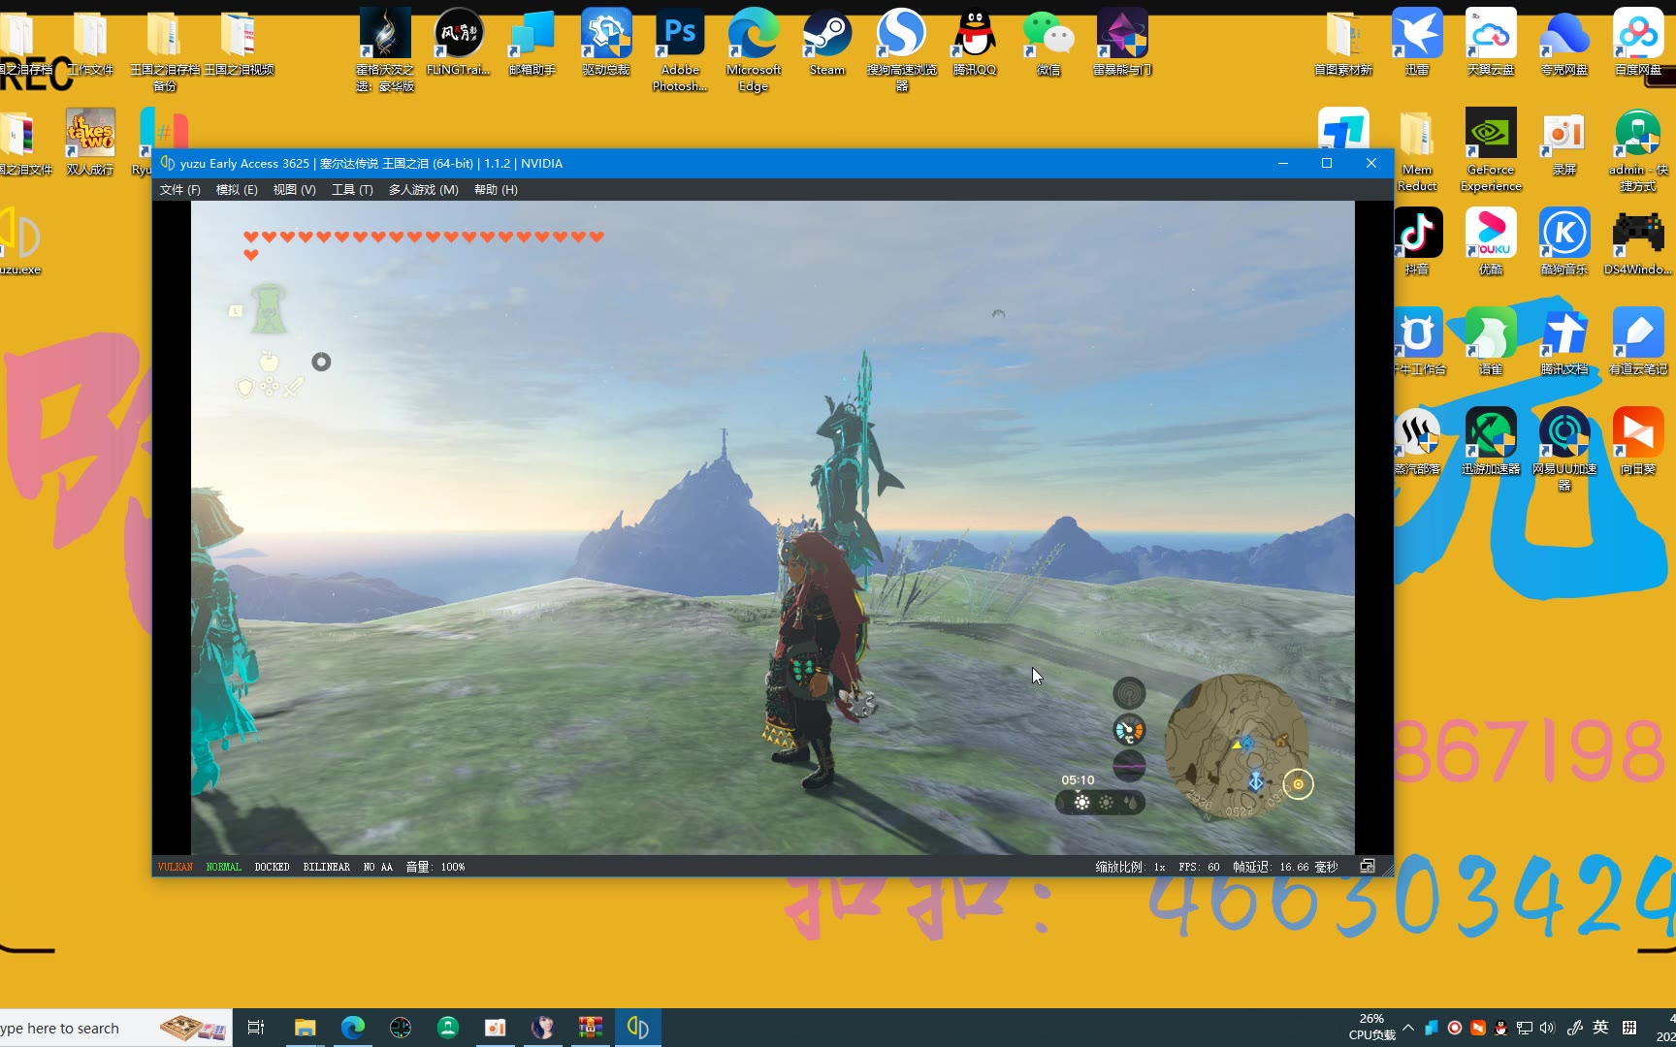The image size is (1676, 1047).
Task: Switch the 英 input language indicator
Action: tap(1600, 1028)
